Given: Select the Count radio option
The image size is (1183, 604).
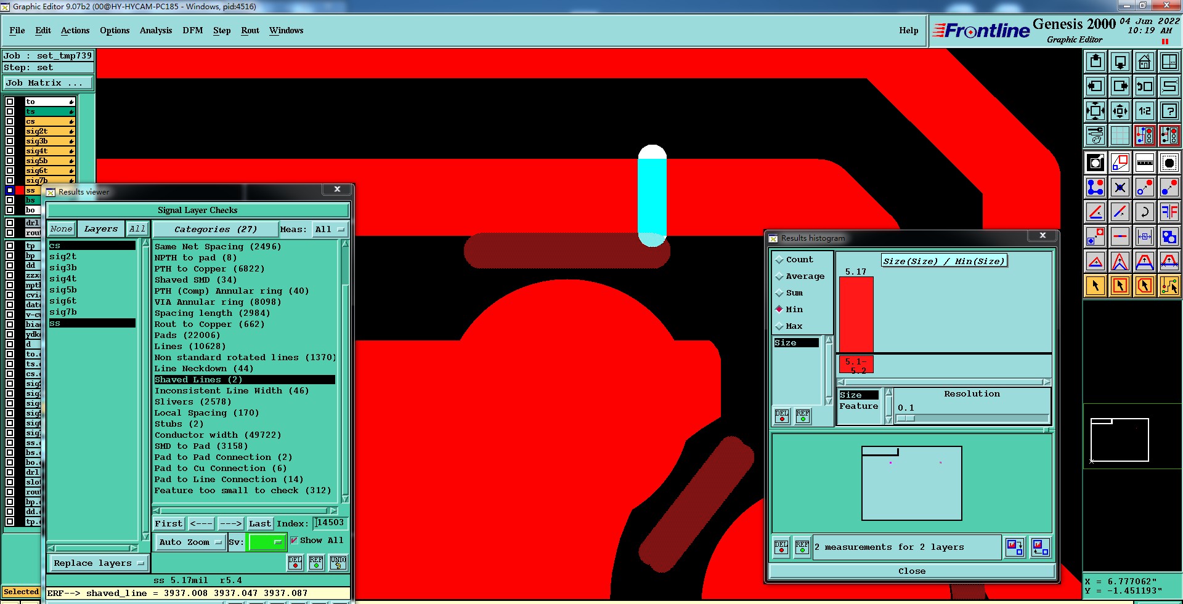Looking at the screenshot, I should pyautogui.click(x=779, y=260).
